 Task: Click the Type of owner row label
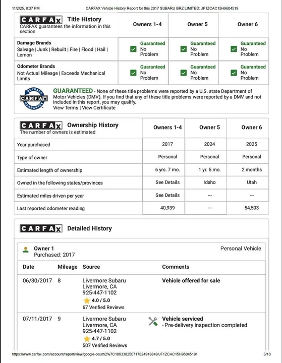(x=32, y=158)
